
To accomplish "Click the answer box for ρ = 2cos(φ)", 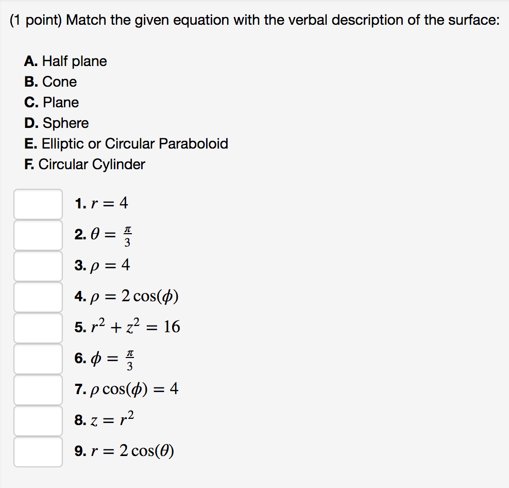I will point(38,297).
